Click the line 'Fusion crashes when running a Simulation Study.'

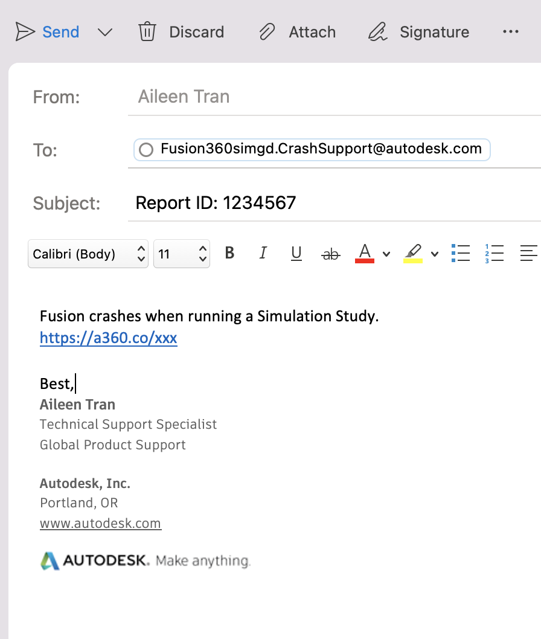pyautogui.click(x=209, y=316)
